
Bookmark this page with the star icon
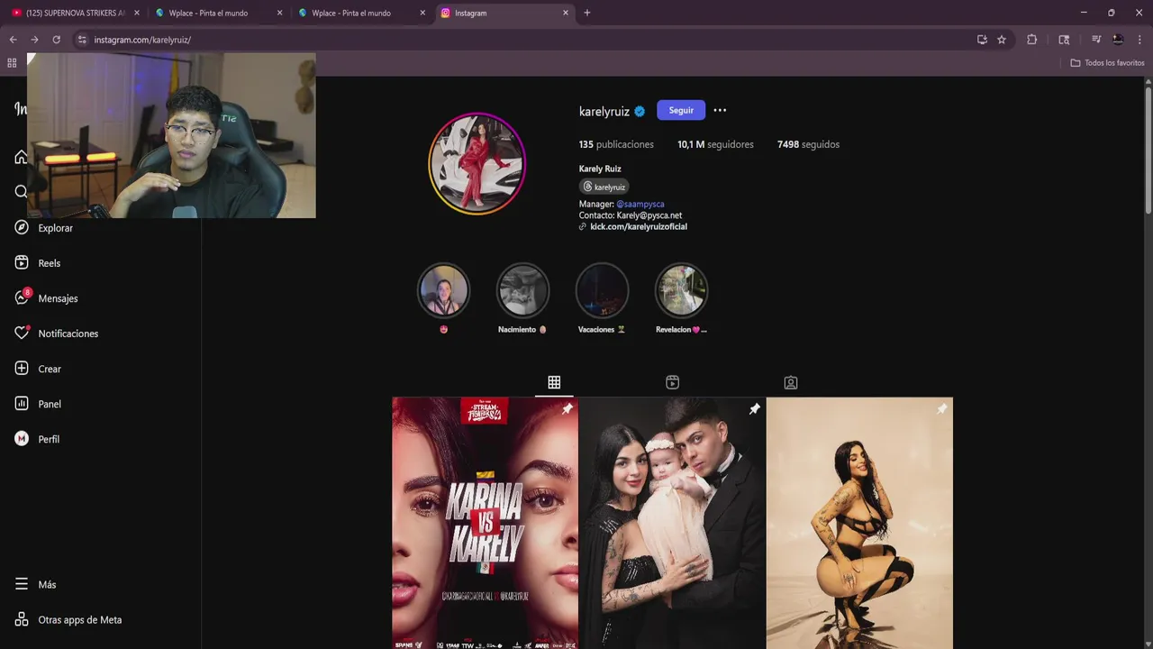1002,40
